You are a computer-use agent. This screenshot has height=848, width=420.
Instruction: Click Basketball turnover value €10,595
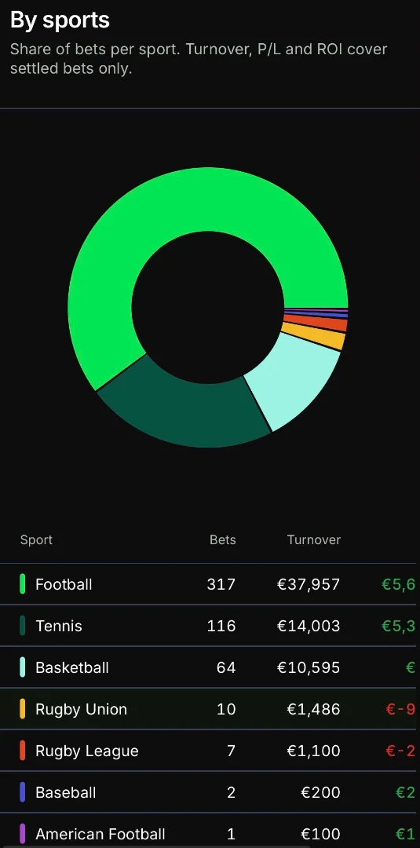309,667
